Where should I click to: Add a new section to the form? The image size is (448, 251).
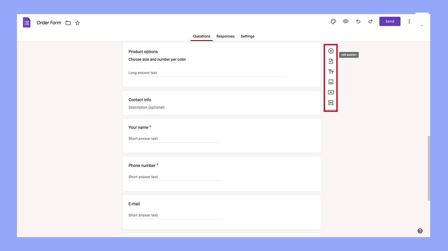tap(331, 102)
